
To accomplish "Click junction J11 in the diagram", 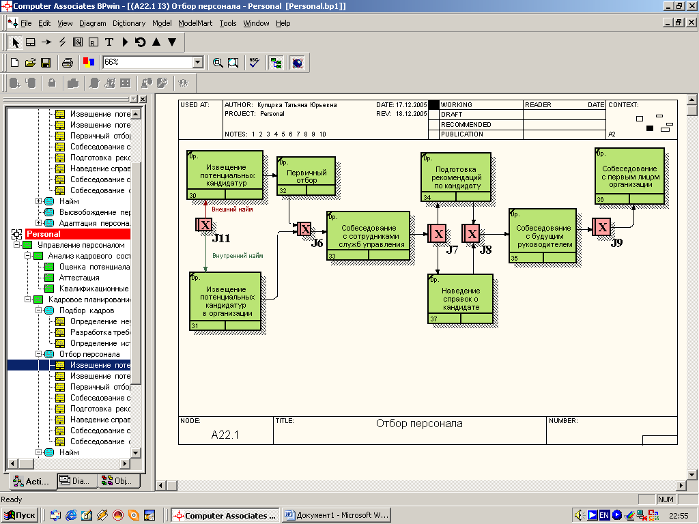I will point(203,224).
